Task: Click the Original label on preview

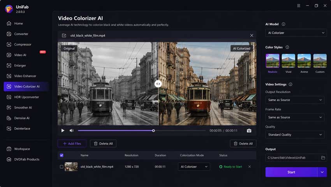Action: coord(69,49)
